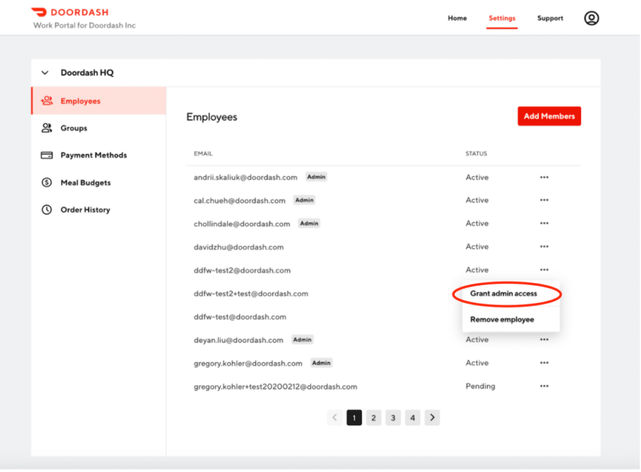The height and width of the screenshot is (472, 641).
Task: Click the Add Members button
Action: click(x=549, y=116)
